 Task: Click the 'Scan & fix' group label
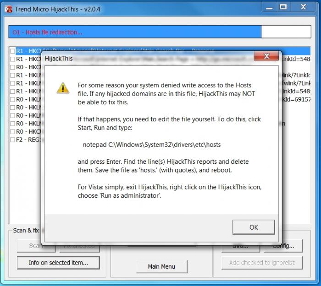point(26,231)
